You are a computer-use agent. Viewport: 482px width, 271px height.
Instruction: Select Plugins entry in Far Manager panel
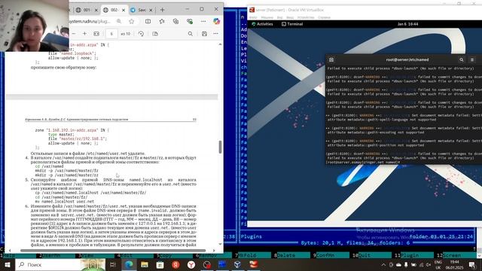(251, 236)
